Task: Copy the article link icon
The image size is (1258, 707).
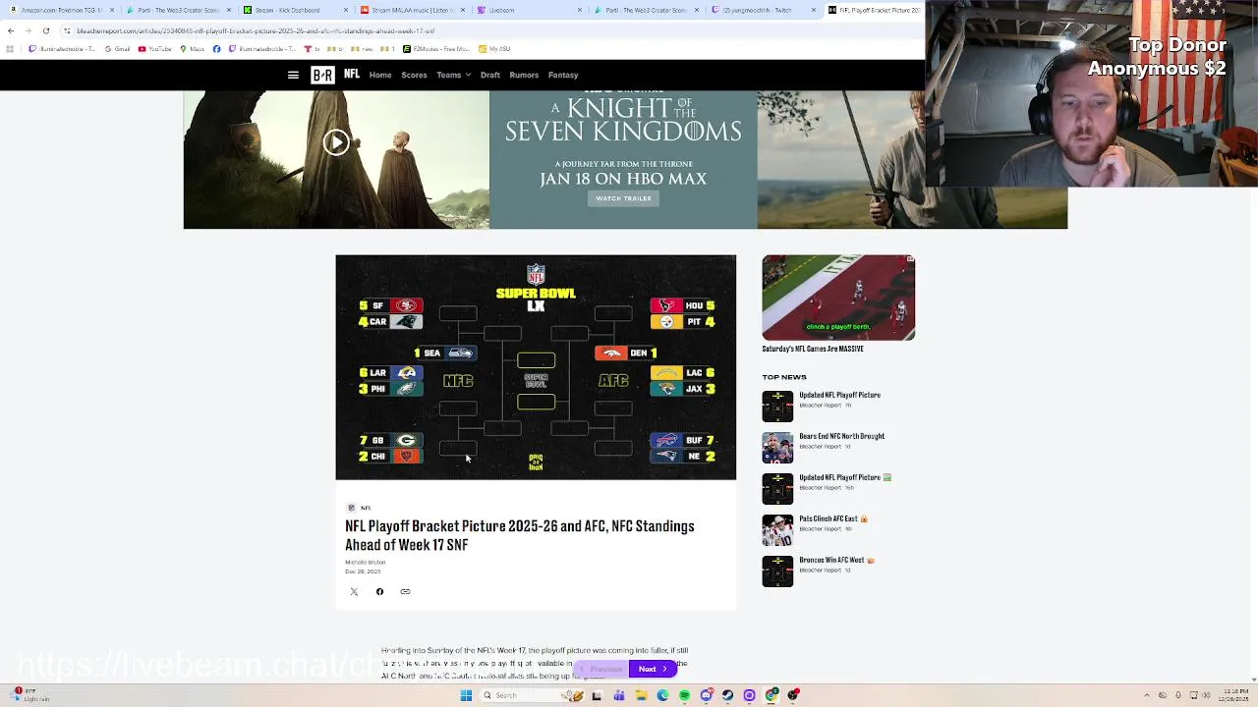Action: (405, 591)
